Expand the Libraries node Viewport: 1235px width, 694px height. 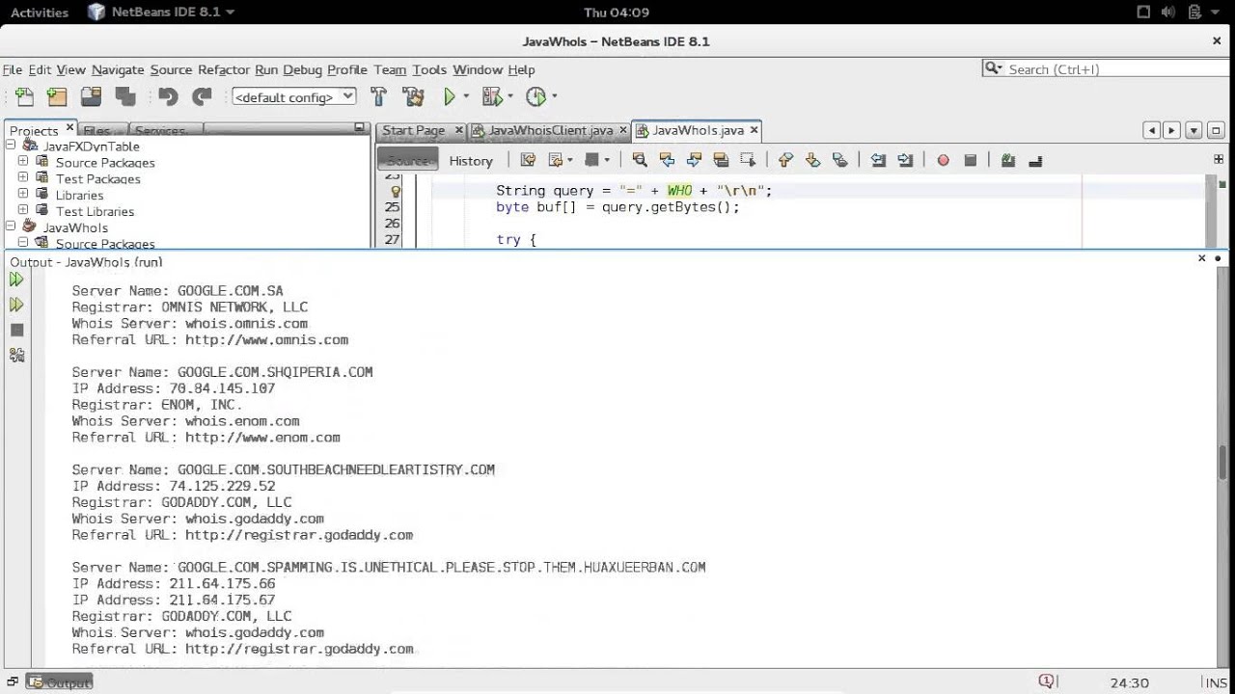click(23, 195)
